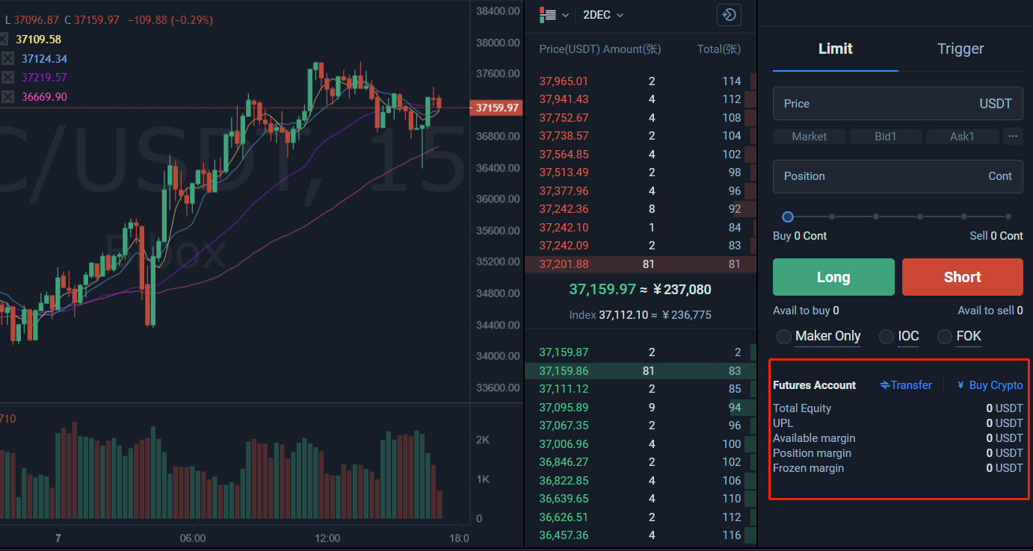Click the position size slider handle
Image resolution: width=1033 pixels, height=551 pixels.
coord(787,217)
